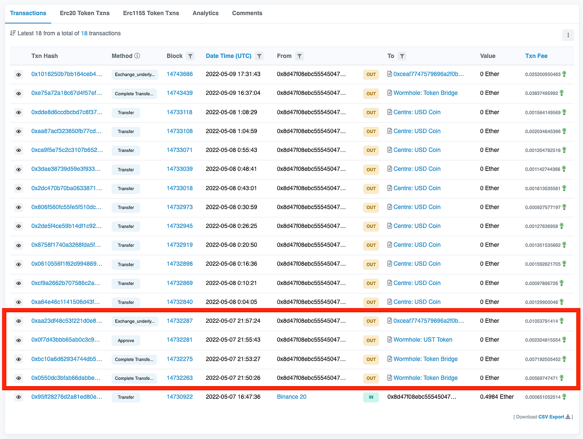The width and height of the screenshot is (583, 439).
Task: Click the eye icon in block 14733108 row
Action: 19,132
